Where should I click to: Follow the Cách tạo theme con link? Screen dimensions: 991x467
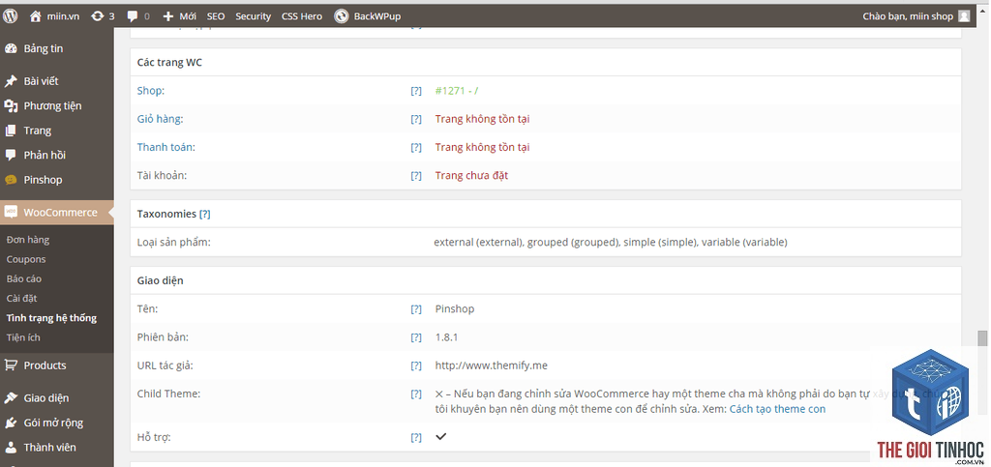pyautogui.click(x=777, y=409)
